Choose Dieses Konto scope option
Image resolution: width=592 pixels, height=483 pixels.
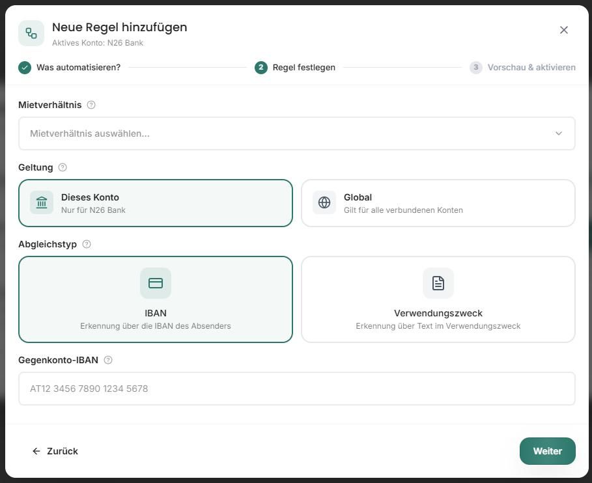[156, 203]
